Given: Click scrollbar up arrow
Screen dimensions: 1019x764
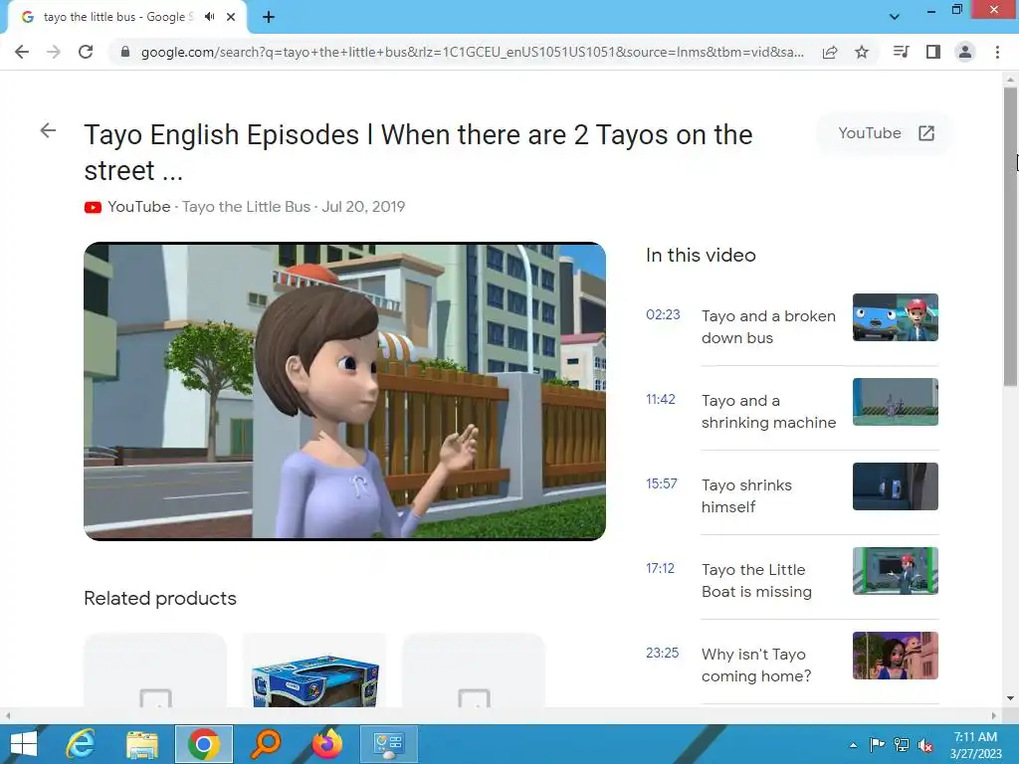Looking at the screenshot, I should (x=1010, y=79).
